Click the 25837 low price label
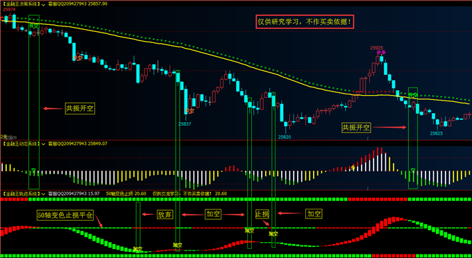 tap(185, 123)
